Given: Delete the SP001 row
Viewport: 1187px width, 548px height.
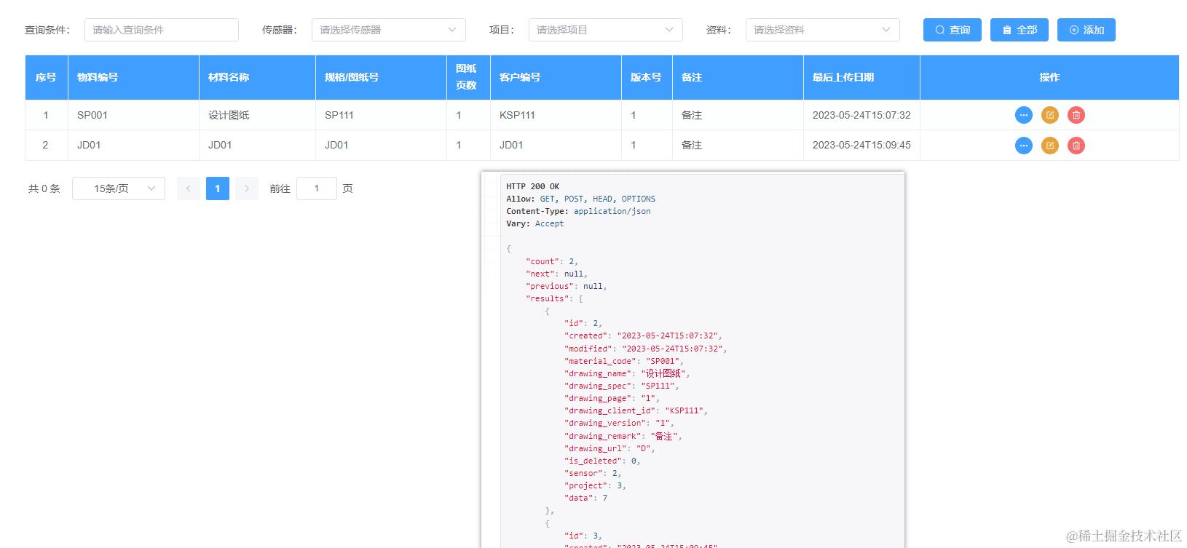Looking at the screenshot, I should tap(1076, 115).
